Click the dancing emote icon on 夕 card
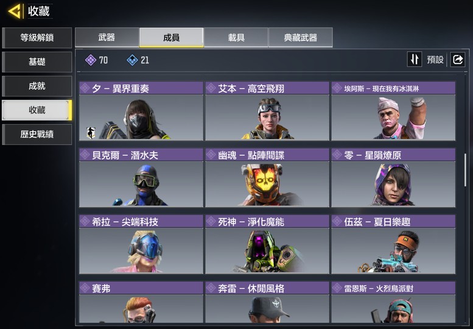Image resolution: width=473 pixels, height=329 pixels. (91, 132)
